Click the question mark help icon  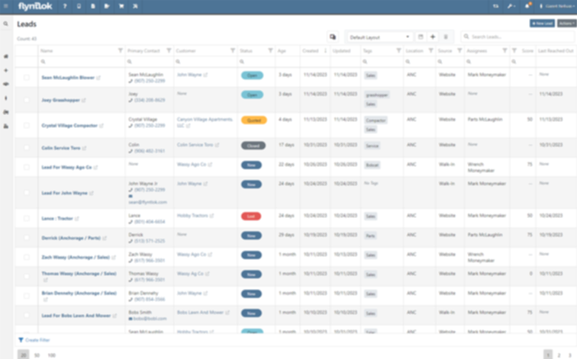click(65, 6)
